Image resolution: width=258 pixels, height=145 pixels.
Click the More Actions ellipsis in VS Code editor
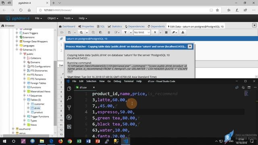coord(255,87)
